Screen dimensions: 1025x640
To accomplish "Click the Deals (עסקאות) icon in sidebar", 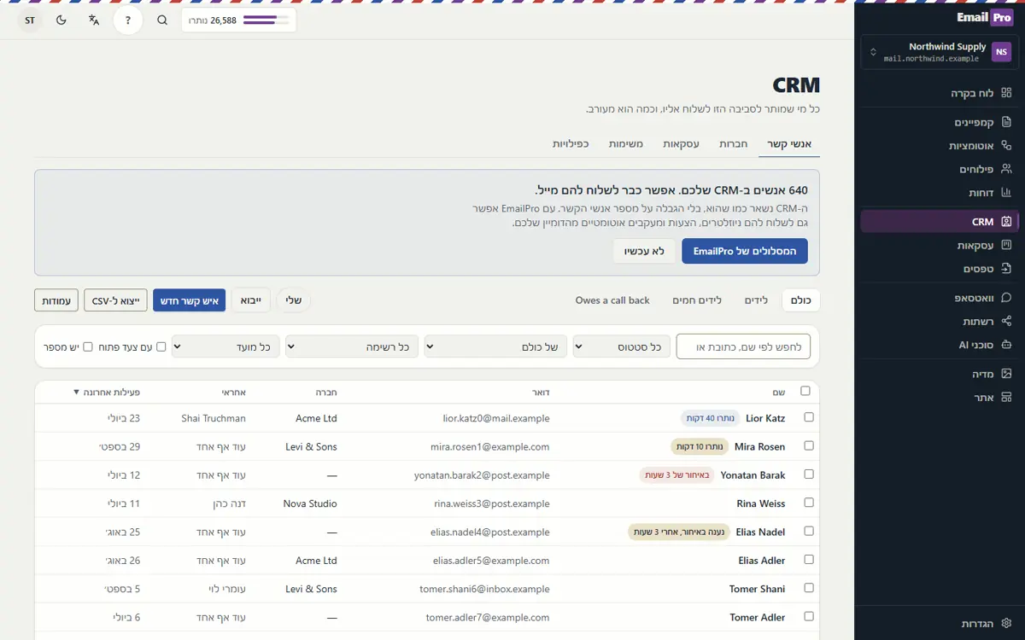I will pos(1006,246).
